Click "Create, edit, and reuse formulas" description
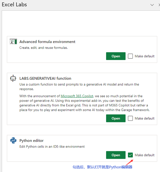Screen dimensions: 160x172 pos(43,48)
